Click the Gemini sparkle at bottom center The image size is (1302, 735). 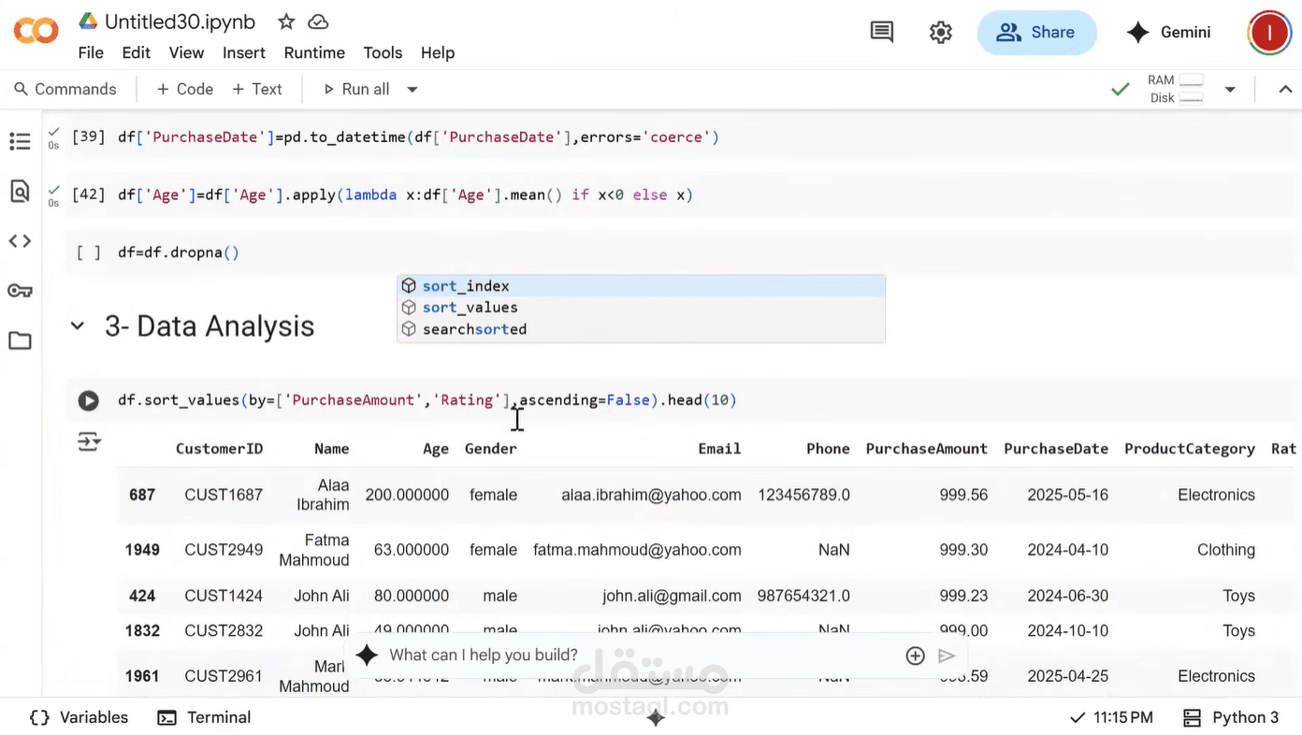[656, 718]
